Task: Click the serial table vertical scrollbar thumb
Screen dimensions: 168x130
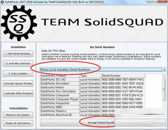Action: [x=164, y=89]
